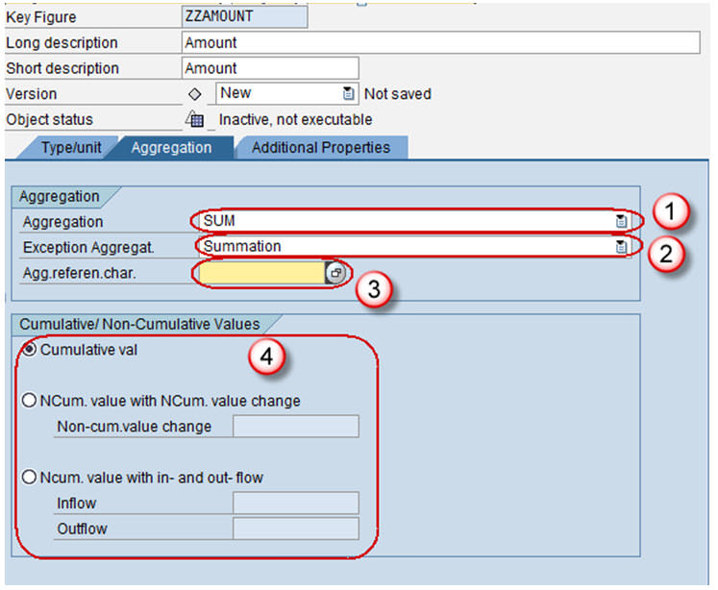
Task: Expand the Exception Aggregat. Summation dropdown
Action: click(621, 247)
